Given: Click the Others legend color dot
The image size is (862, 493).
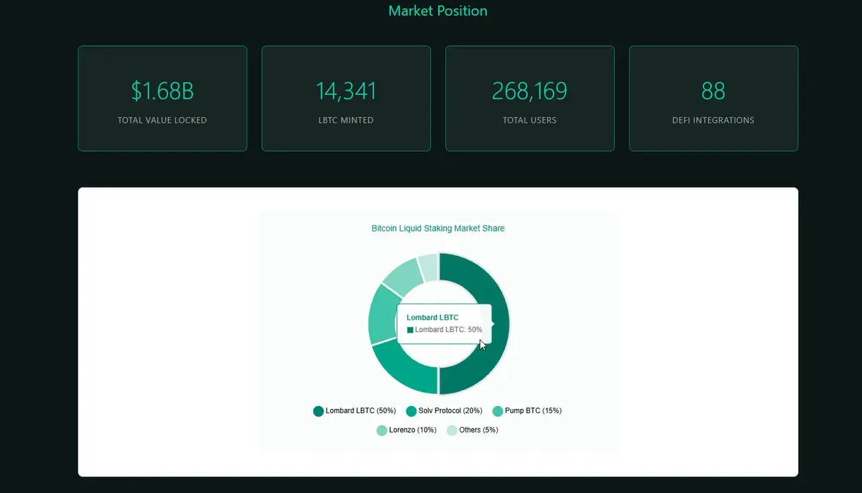Looking at the screenshot, I should [453, 430].
